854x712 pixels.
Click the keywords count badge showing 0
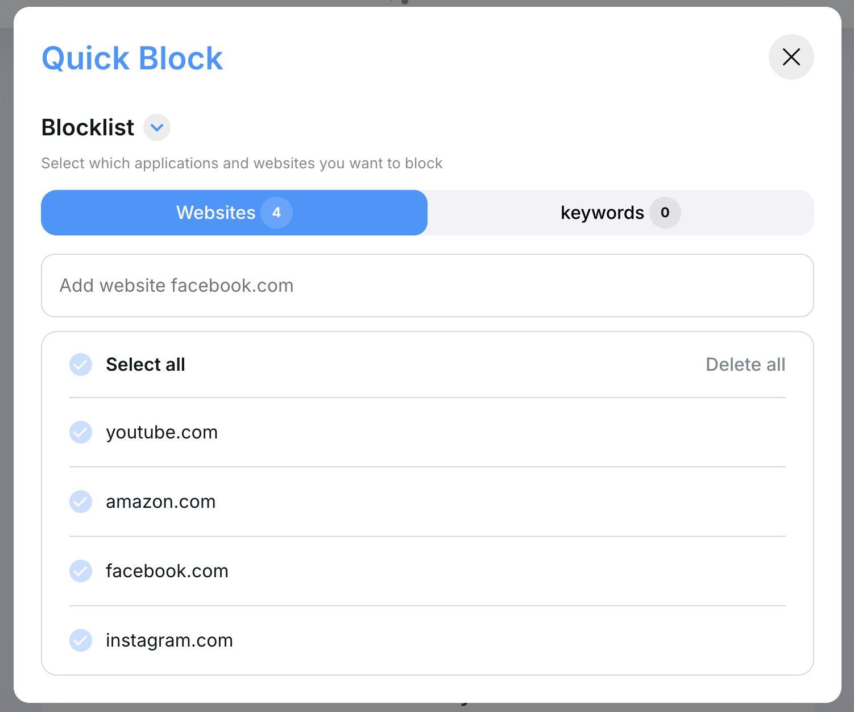(665, 213)
